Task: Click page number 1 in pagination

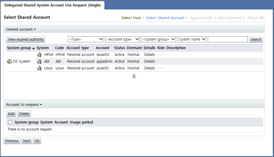Action: 134,77
